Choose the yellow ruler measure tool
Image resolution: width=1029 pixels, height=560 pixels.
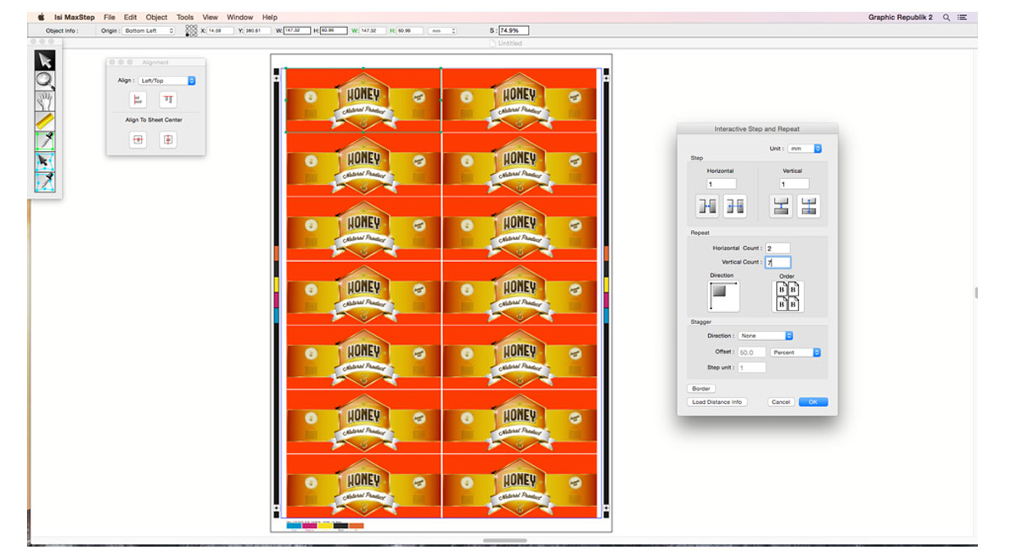click(45, 121)
